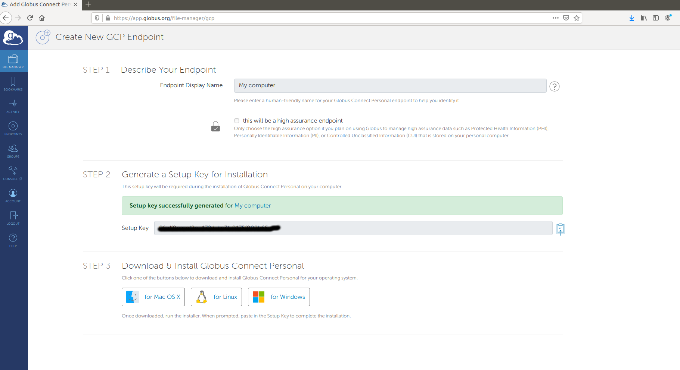This screenshot has width=680, height=370.
Task: Enable the high assurance endpoint option
Action: [237, 121]
